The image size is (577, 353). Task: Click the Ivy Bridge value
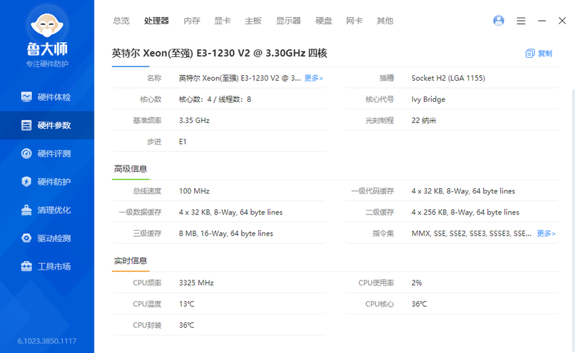pyautogui.click(x=428, y=99)
